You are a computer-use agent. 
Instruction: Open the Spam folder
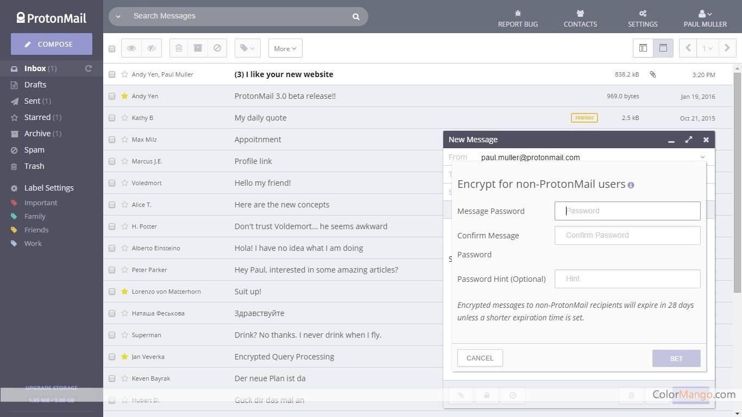tap(34, 150)
